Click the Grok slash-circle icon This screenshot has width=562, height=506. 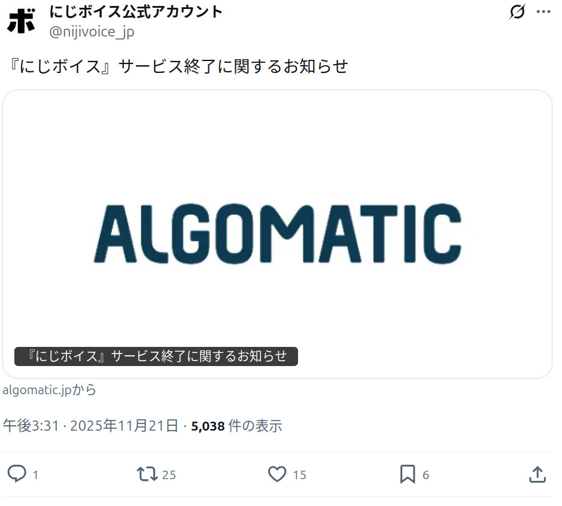(x=517, y=12)
